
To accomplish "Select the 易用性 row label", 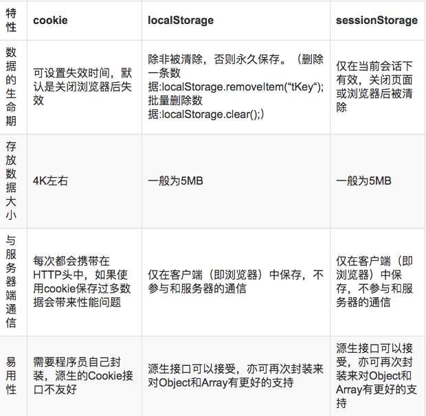I will pyautogui.click(x=11, y=375).
